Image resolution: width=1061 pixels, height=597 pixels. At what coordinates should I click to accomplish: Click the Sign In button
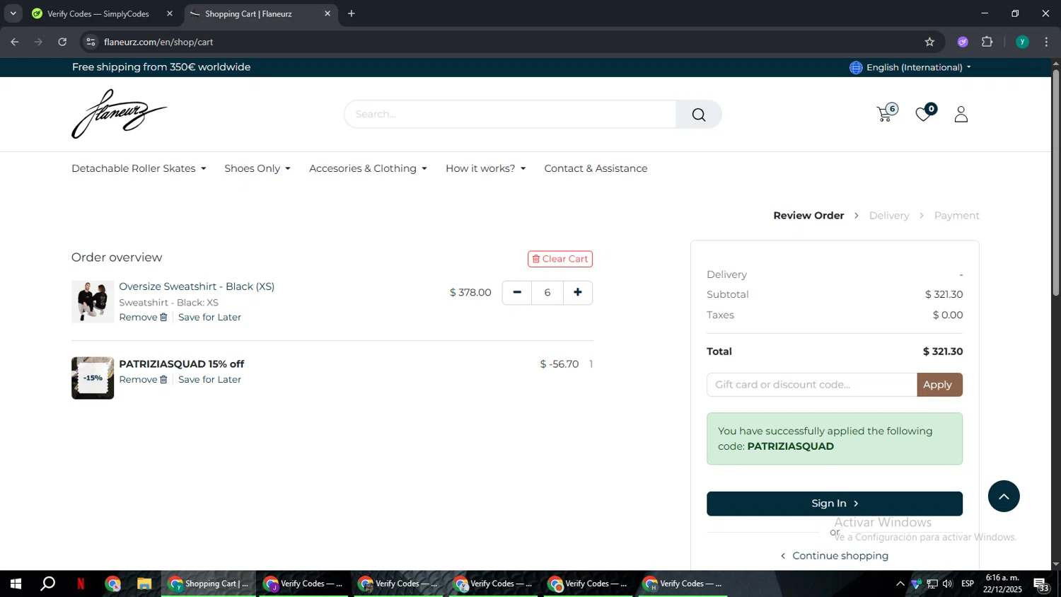pyautogui.click(x=835, y=504)
